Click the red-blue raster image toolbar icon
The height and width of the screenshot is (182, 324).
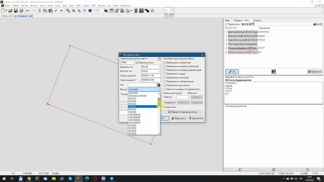[141, 11]
